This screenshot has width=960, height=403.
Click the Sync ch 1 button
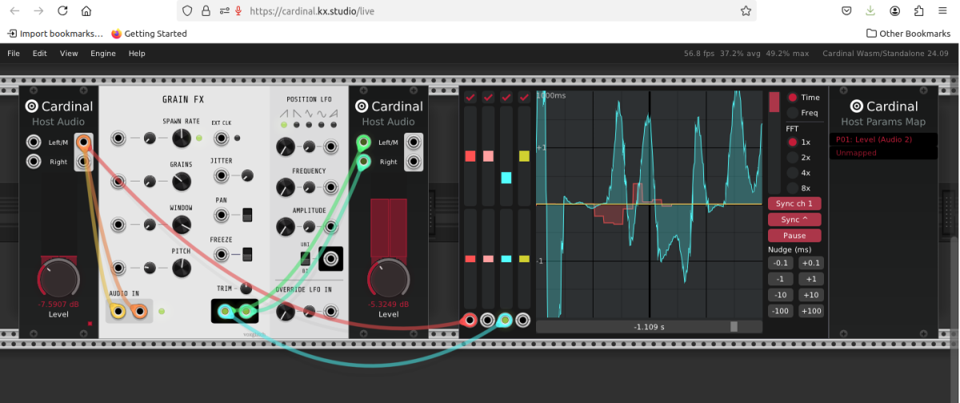794,203
